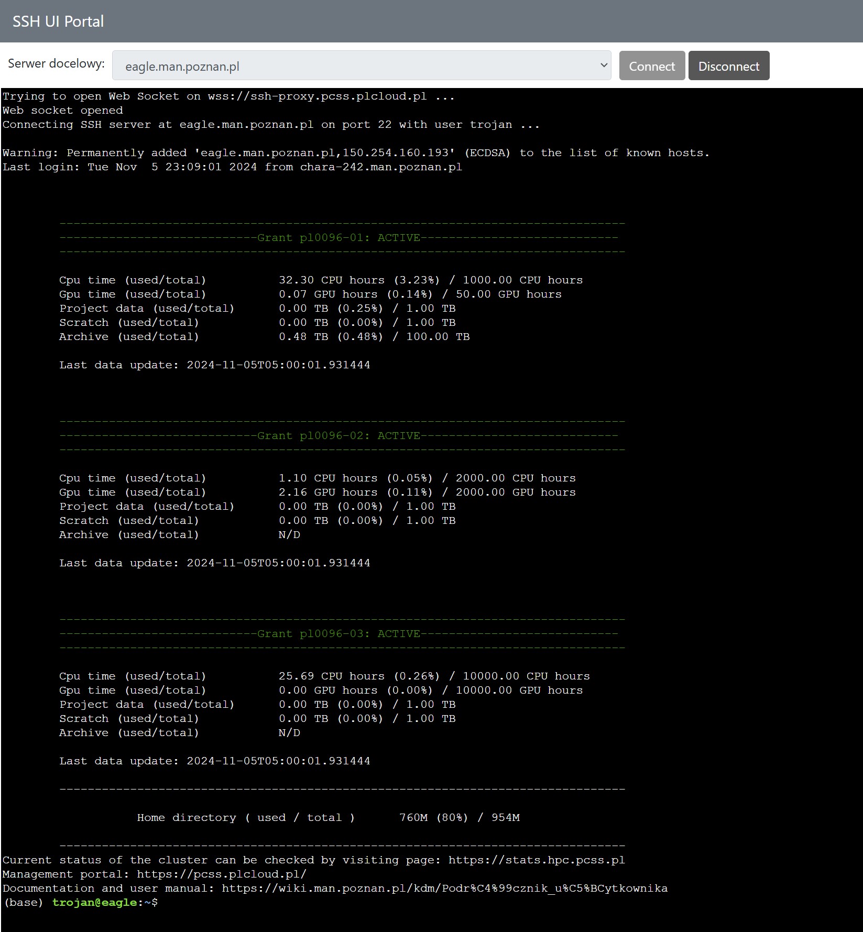
Task: Click the Home directory usage line
Action: (328, 818)
